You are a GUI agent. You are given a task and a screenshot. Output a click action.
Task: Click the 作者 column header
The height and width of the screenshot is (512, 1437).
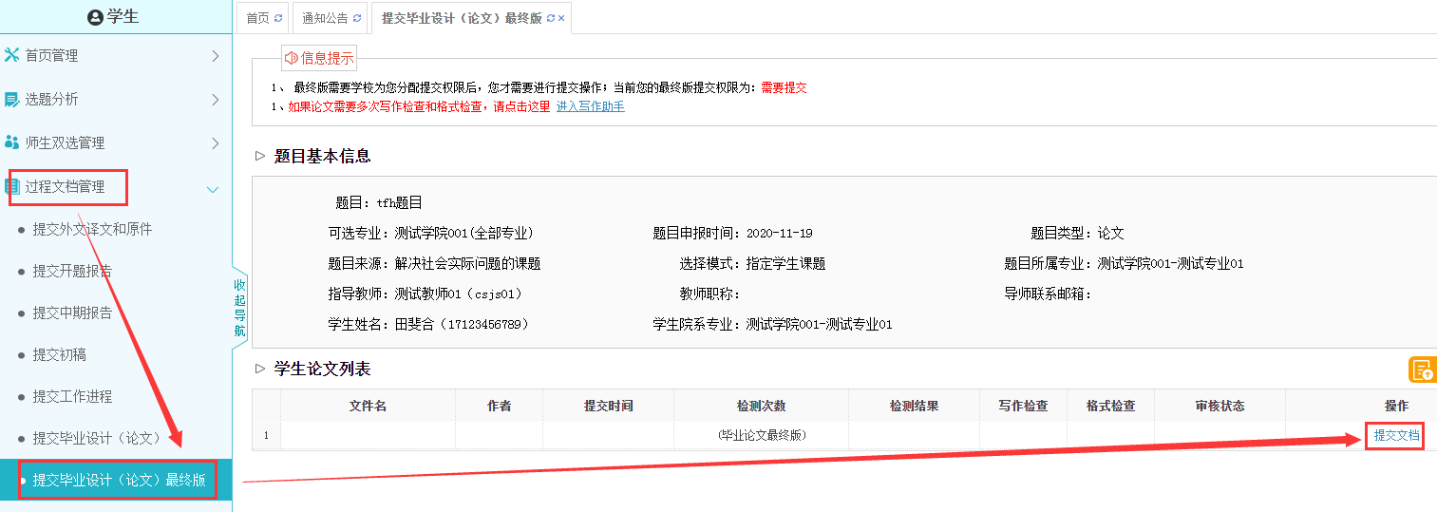coord(499,406)
